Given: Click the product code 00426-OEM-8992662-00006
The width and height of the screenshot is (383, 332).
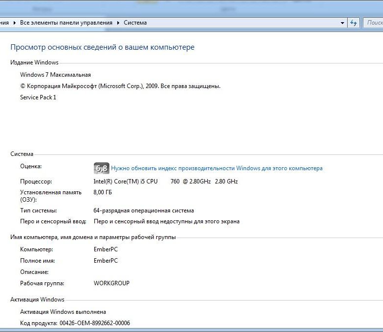Looking at the screenshot, I should coord(95,323).
